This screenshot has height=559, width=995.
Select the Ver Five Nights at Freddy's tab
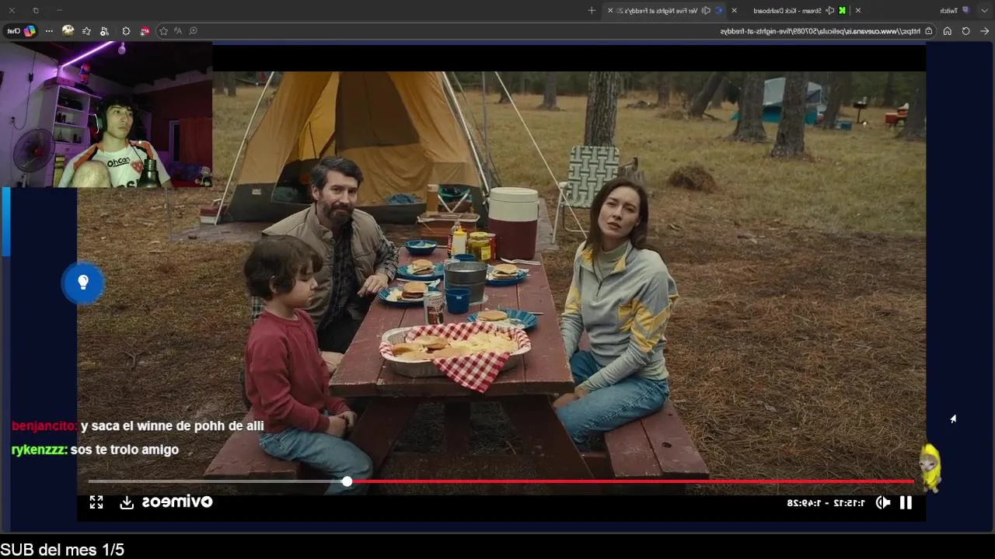pyautogui.click(x=664, y=10)
